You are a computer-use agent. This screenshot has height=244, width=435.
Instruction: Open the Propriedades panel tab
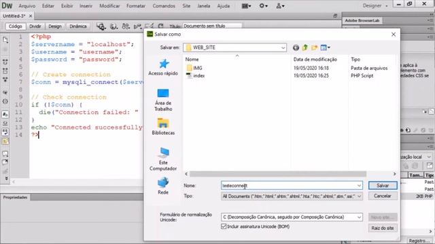(x=15, y=197)
